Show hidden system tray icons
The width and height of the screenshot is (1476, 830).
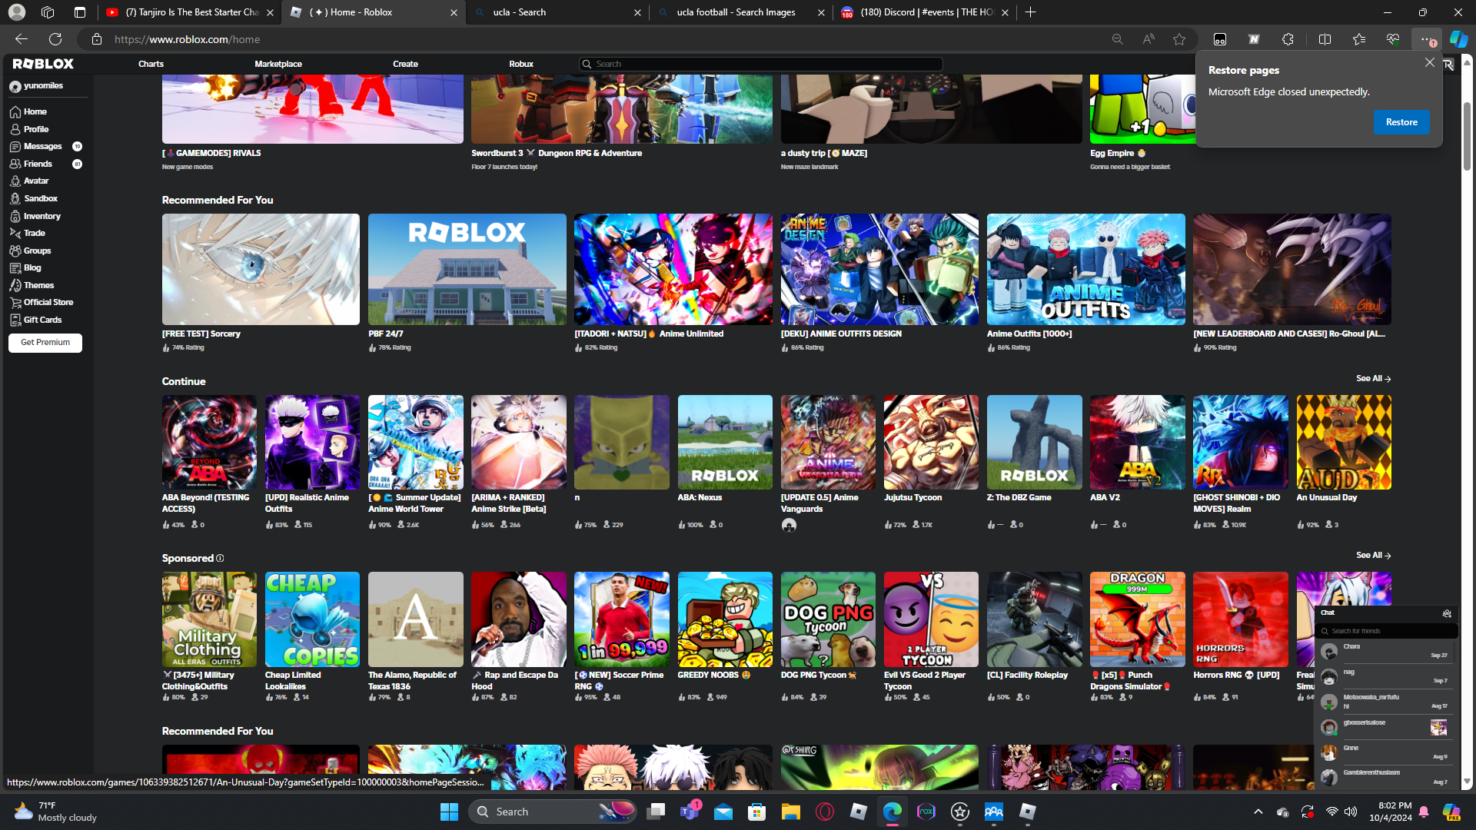(1258, 812)
